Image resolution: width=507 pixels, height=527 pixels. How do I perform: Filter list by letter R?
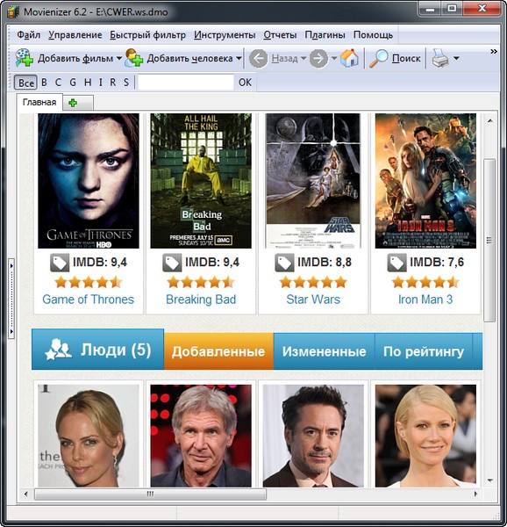tap(113, 83)
